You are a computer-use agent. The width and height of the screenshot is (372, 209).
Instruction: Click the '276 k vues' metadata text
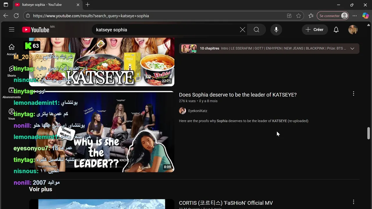(x=187, y=101)
